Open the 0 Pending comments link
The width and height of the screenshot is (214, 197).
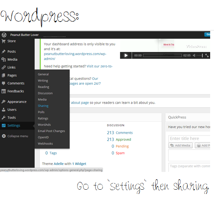coord(120,146)
